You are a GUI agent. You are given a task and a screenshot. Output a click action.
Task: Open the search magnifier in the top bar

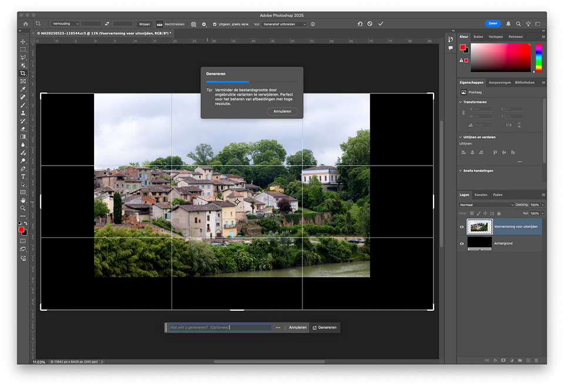click(518, 23)
